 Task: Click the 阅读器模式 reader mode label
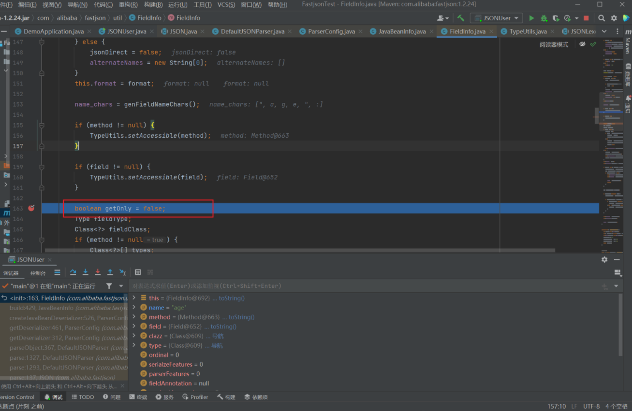click(x=554, y=44)
